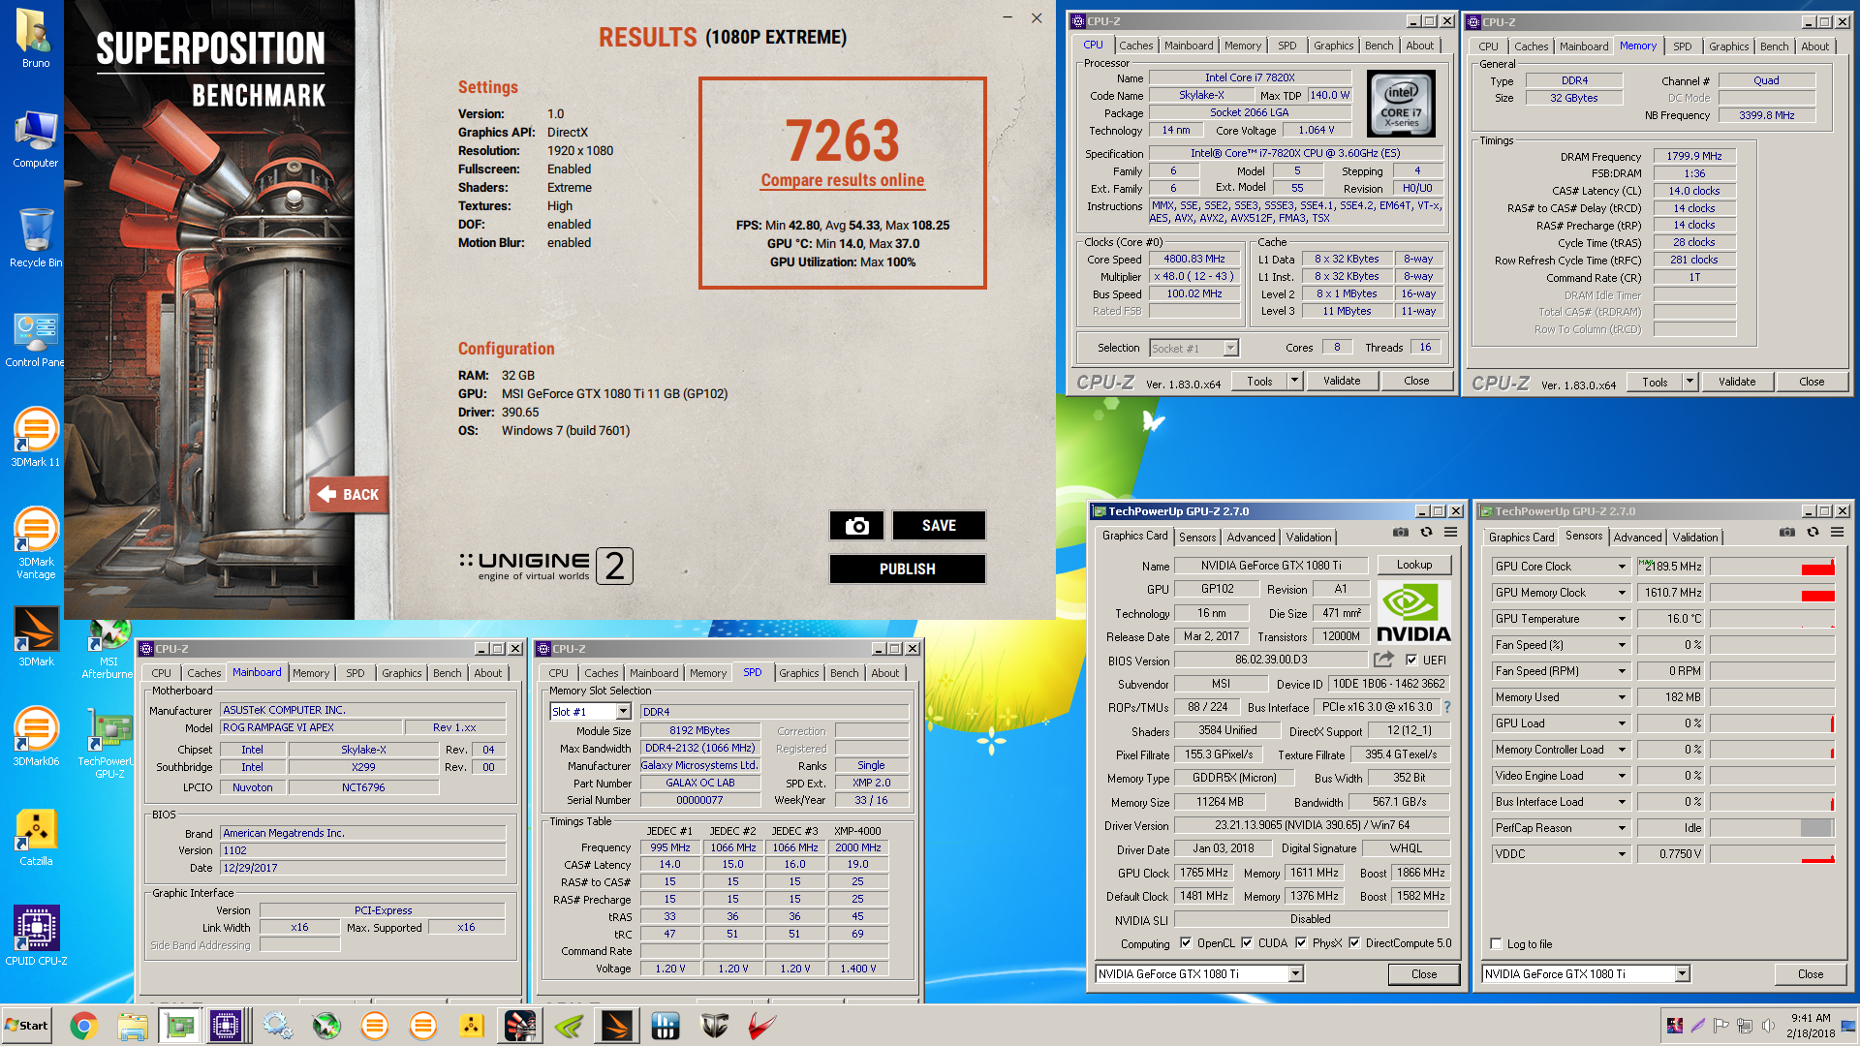
Task: Enable Log to file checkbox
Action: [1497, 944]
